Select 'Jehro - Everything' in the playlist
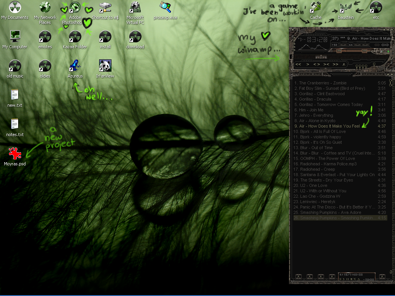395x296 pixels. 340,115
